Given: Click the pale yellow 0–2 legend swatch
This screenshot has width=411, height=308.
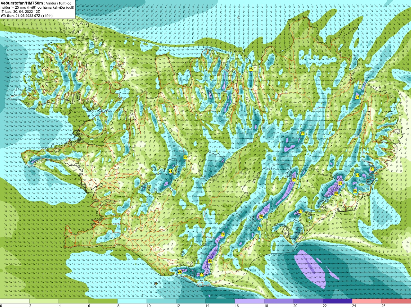Looking at the screenshot, I should click(15, 301).
